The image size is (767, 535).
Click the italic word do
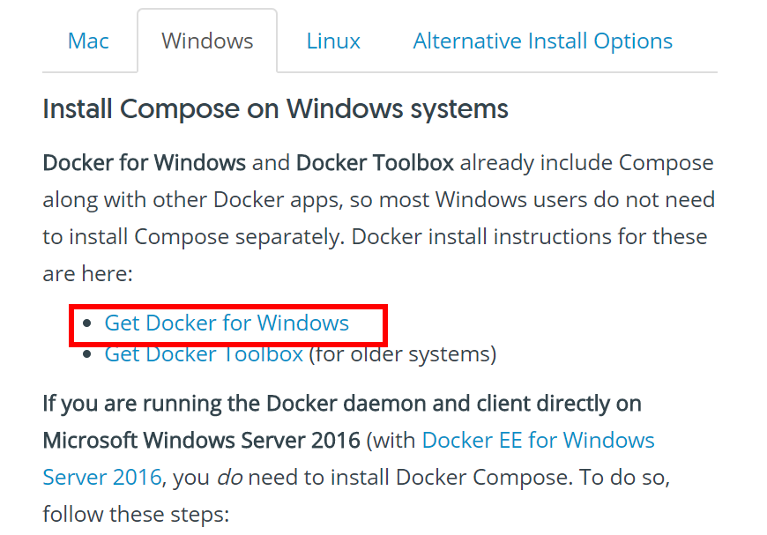(x=229, y=478)
